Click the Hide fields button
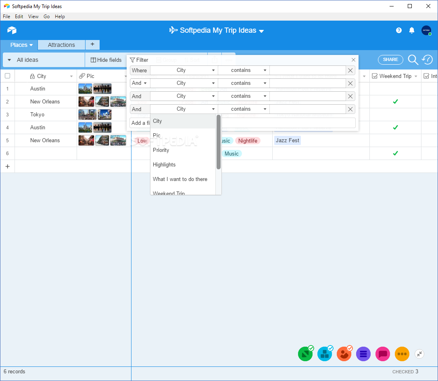The width and height of the screenshot is (438, 381). (106, 60)
